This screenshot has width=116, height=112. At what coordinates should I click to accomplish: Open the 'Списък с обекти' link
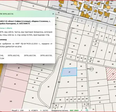click(x=6, y=28)
